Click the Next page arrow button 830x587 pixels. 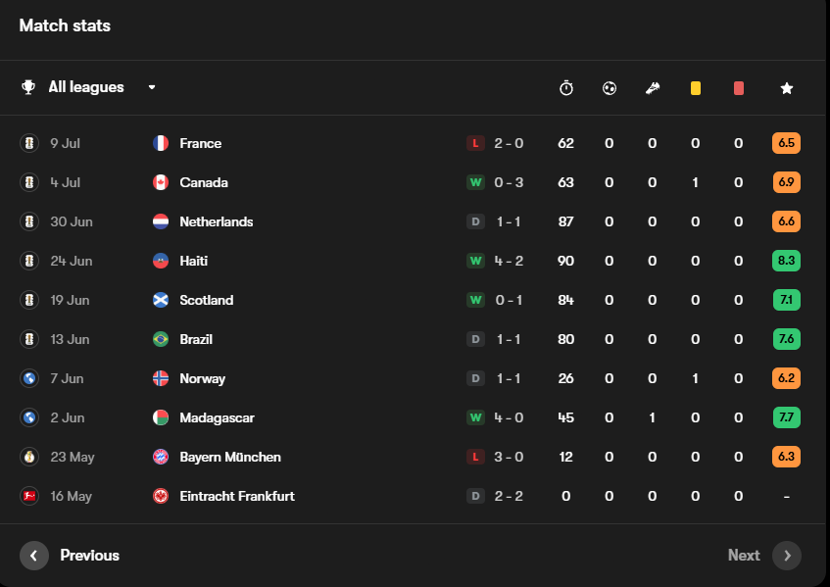[x=787, y=556]
